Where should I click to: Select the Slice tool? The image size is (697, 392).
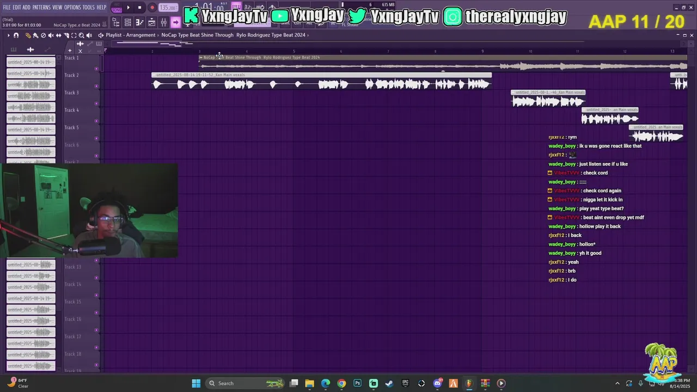(x=66, y=35)
